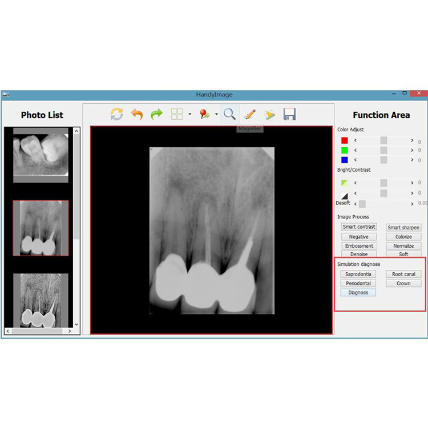The height and width of the screenshot is (428, 428).
Task: Click the main X-ray image
Action: click(x=212, y=231)
